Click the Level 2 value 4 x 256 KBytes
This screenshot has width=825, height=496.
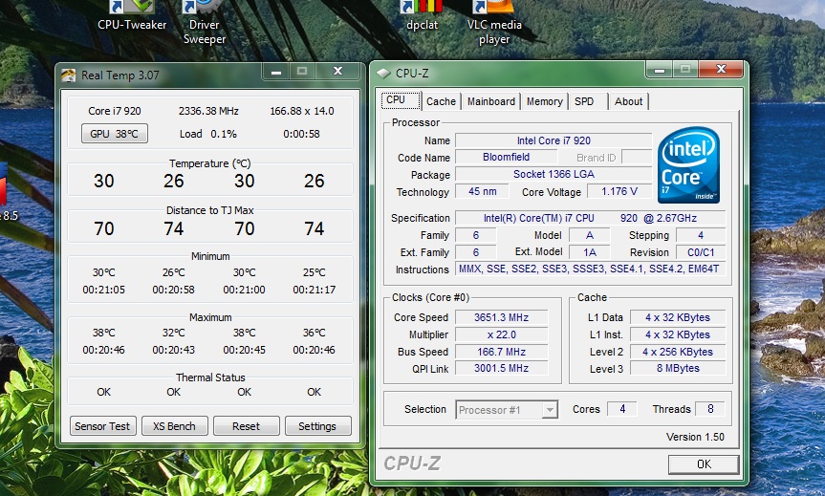coord(678,352)
